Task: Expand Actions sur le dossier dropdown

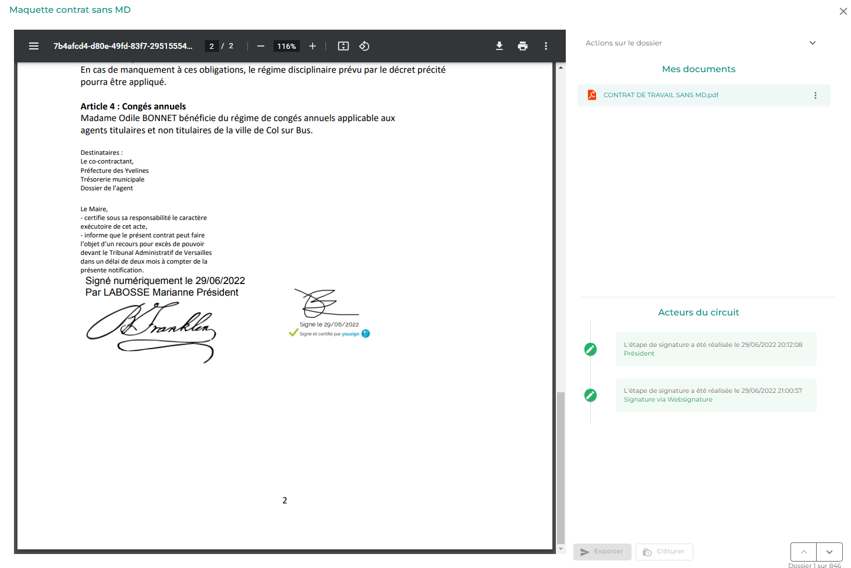Action: click(x=813, y=43)
